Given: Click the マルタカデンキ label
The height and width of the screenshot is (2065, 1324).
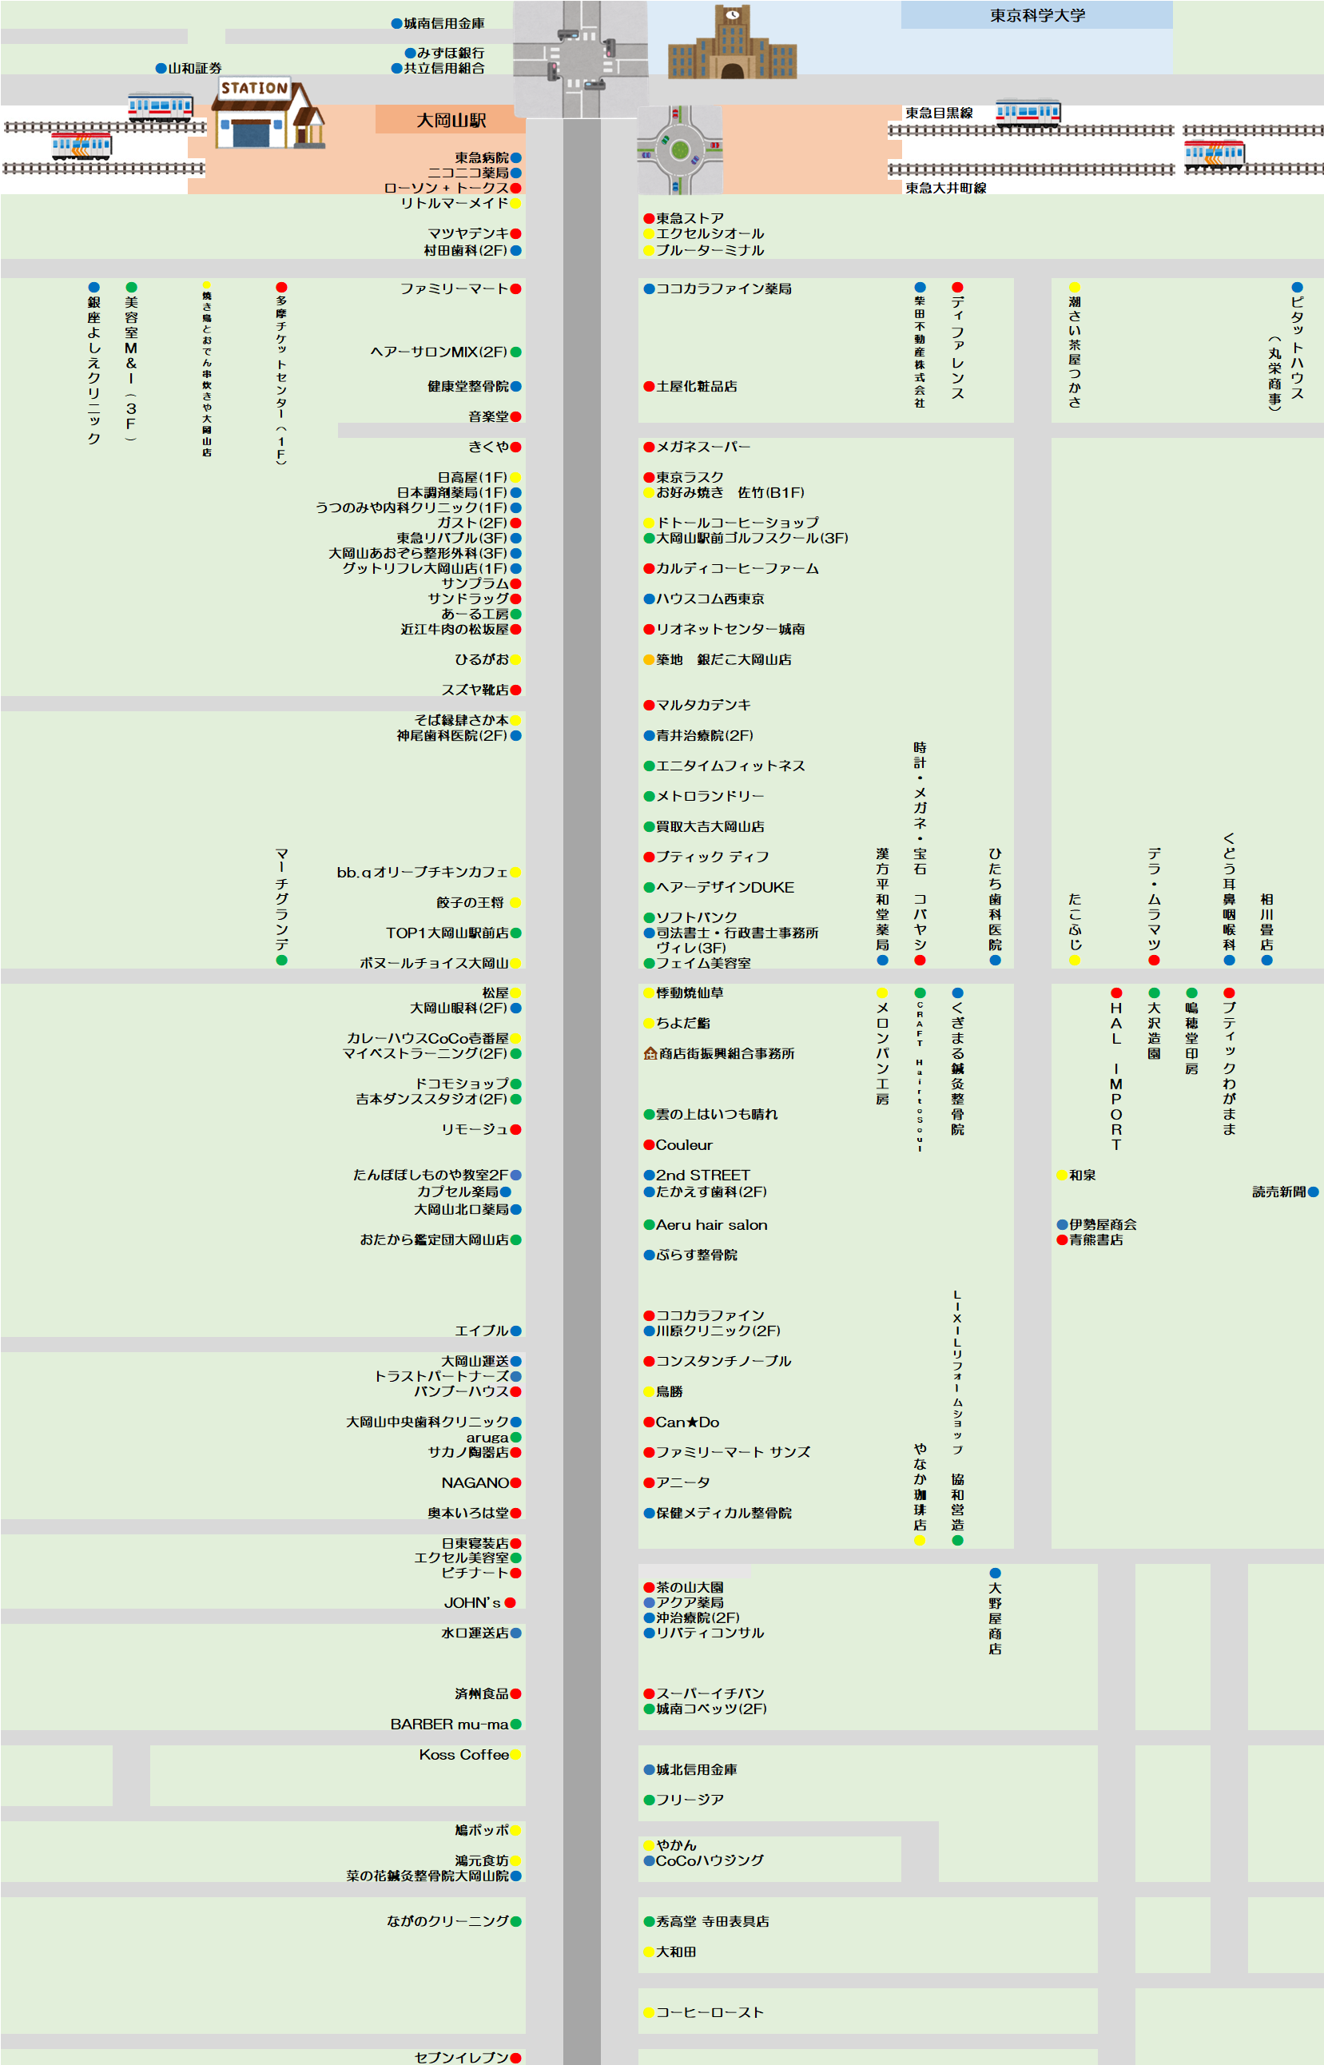Looking at the screenshot, I should tap(703, 705).
